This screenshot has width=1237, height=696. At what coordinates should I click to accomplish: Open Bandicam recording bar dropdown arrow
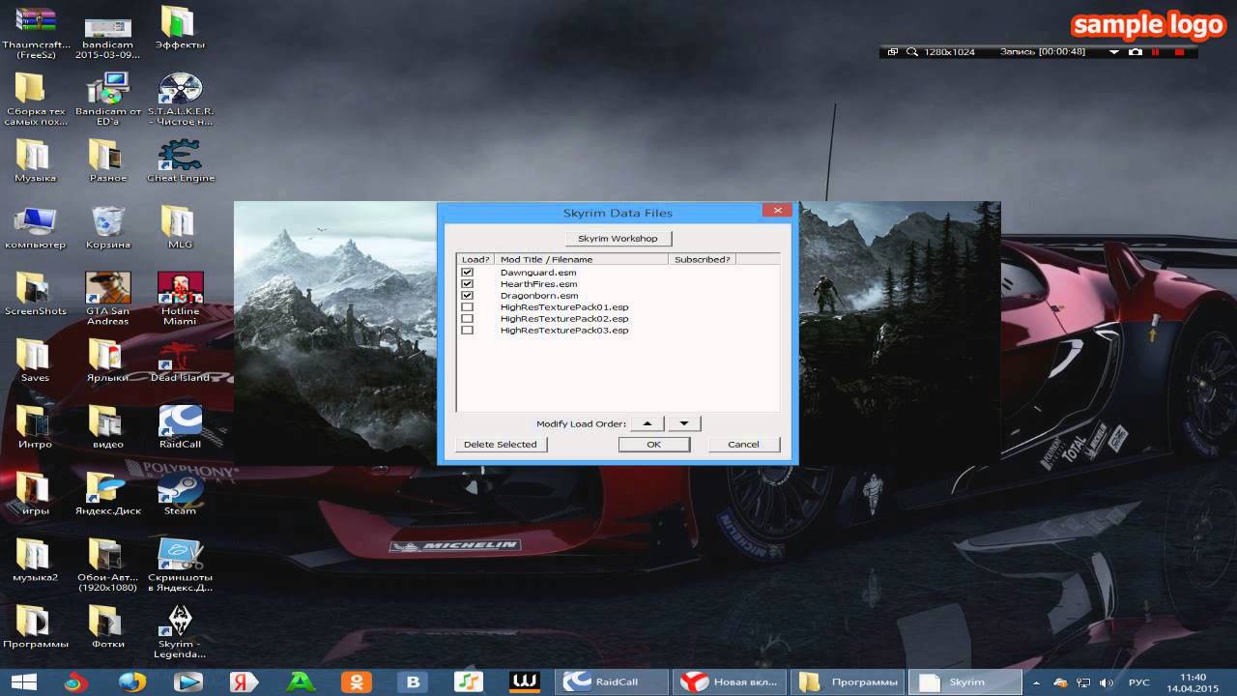click(x=1114, y=52)
